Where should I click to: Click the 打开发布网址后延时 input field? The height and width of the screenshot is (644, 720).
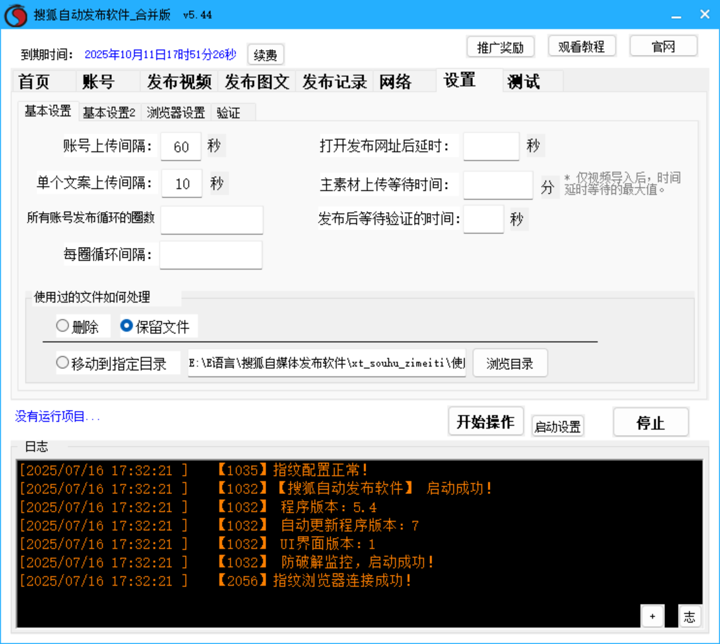coord(492,146)
